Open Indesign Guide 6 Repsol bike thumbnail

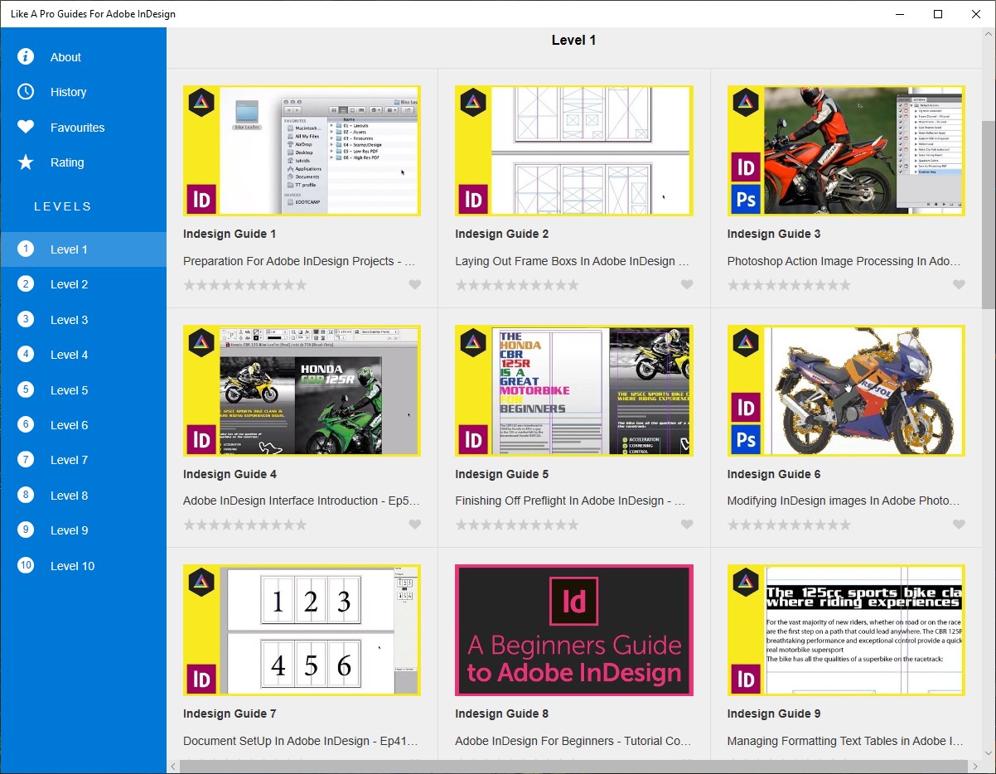[x=846, y=390]
